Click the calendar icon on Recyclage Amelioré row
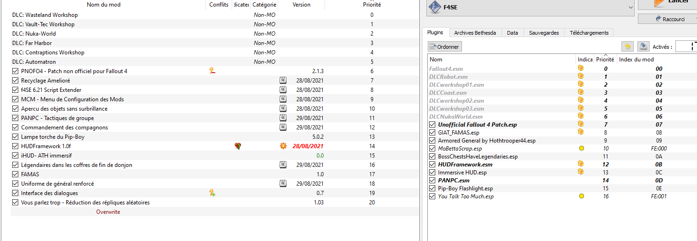Screen dimensions: 697x241 pos(282,80)
